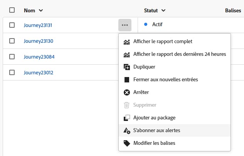Click the tag icon for Modifier les balises
The image size is (244, 156).
126,143
